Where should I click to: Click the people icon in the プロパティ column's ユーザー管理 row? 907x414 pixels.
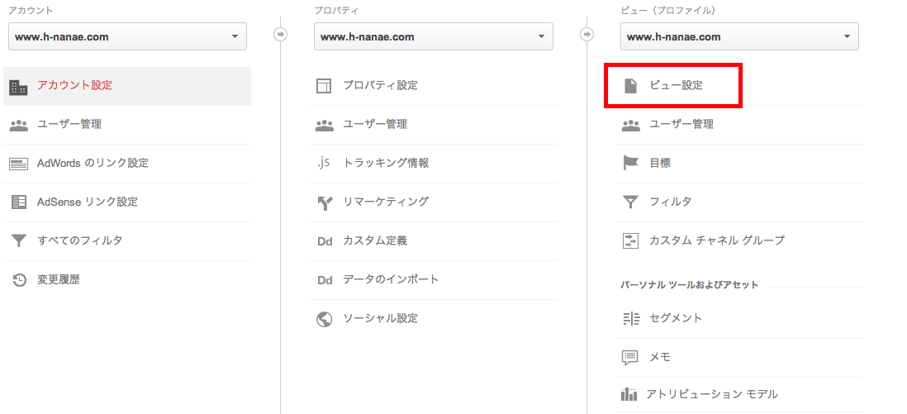click(324, 125)
